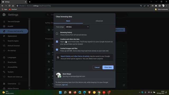Screen dimensions: 169x95
Task: Click the browser back arrow
Action: pos(2,6)
